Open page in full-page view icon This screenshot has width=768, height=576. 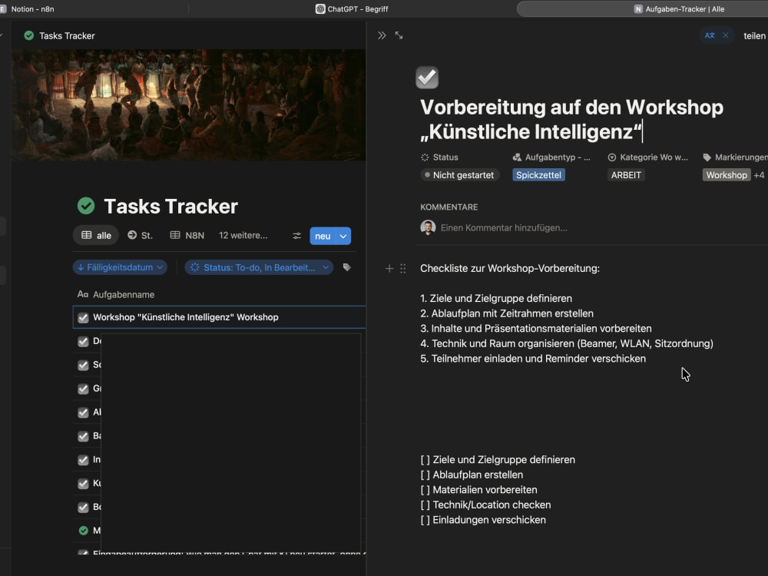(x=399, y=36)
